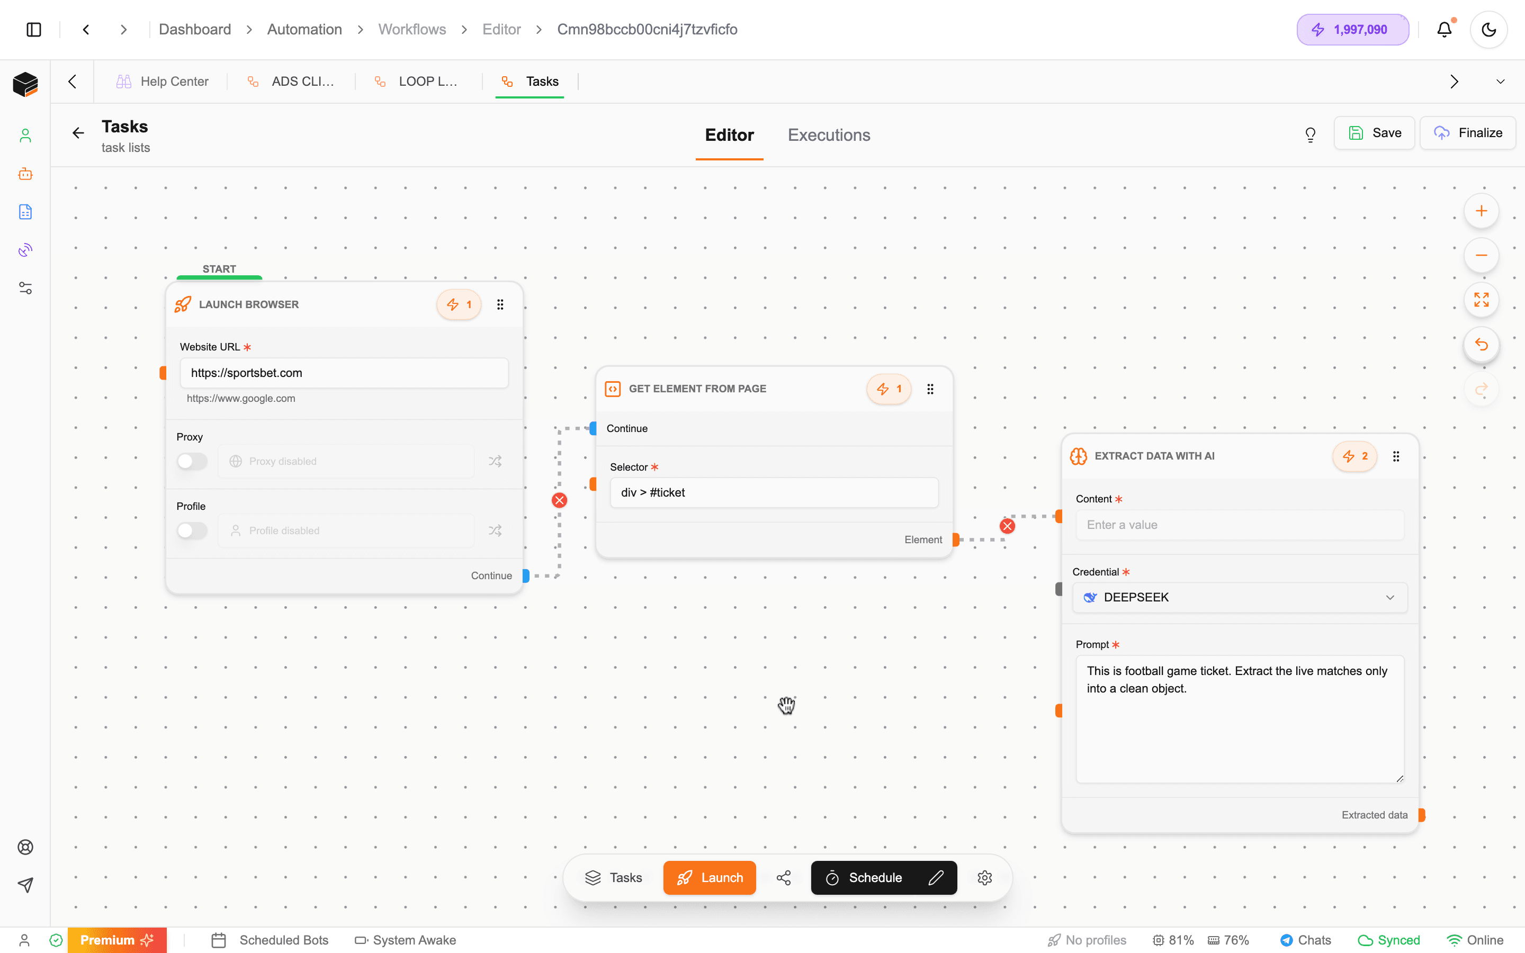Randomize proxy shuffle icon
Viewport: 1525px width, 953px height.
coord(495,461)
